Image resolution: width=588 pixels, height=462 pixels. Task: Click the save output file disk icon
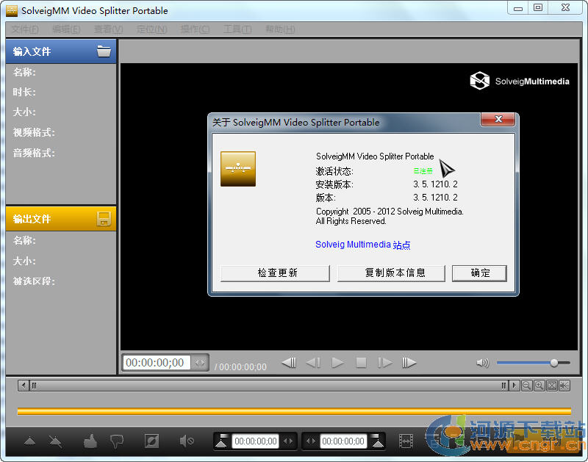(104, 219)
